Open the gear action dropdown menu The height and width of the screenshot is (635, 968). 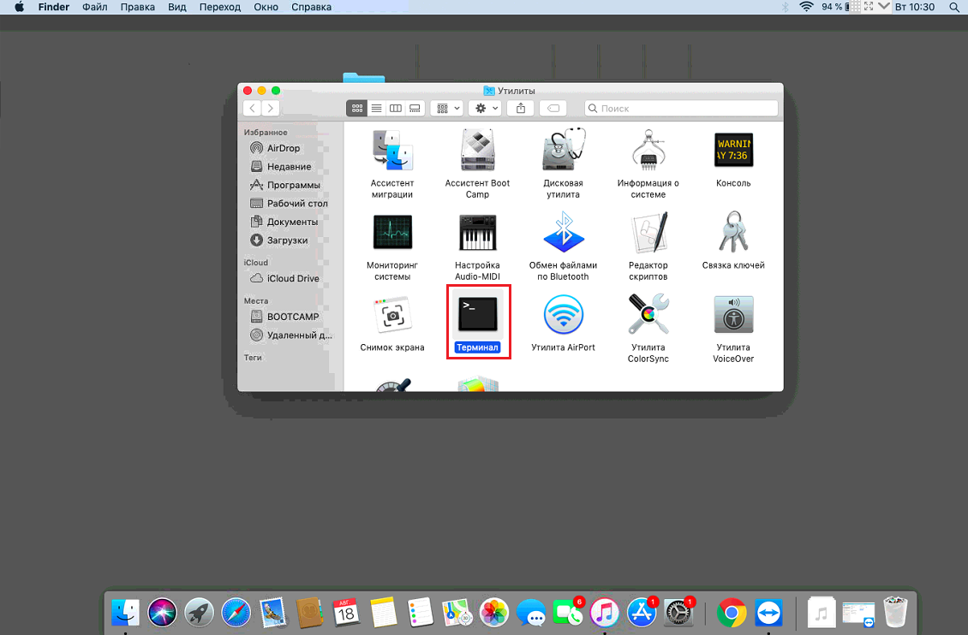pyautogui.click(x=486, y=109)
